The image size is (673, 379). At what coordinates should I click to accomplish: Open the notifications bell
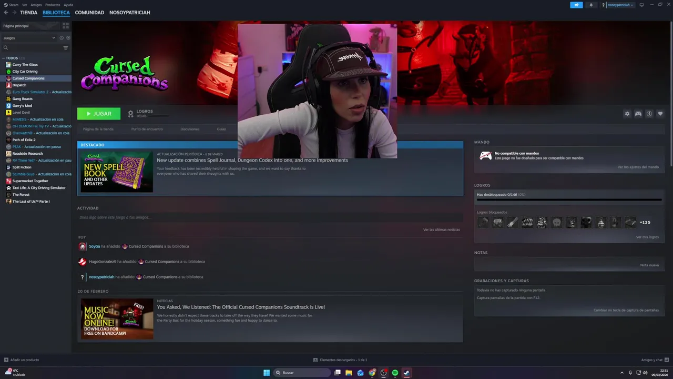tap(591, 5)
